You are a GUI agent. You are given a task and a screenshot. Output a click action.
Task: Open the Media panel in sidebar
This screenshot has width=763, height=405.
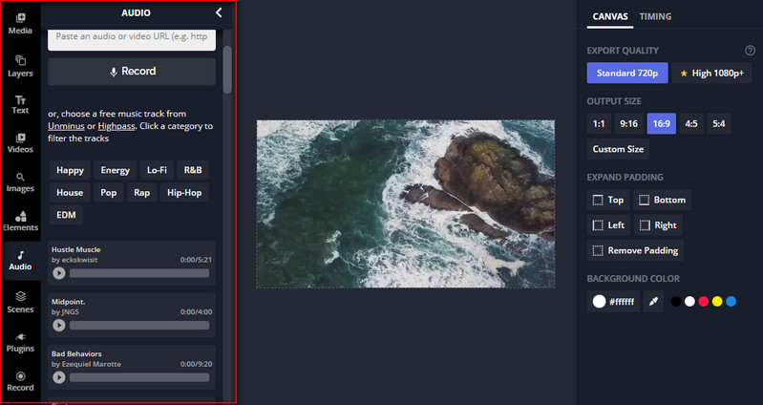click(20, 23)
